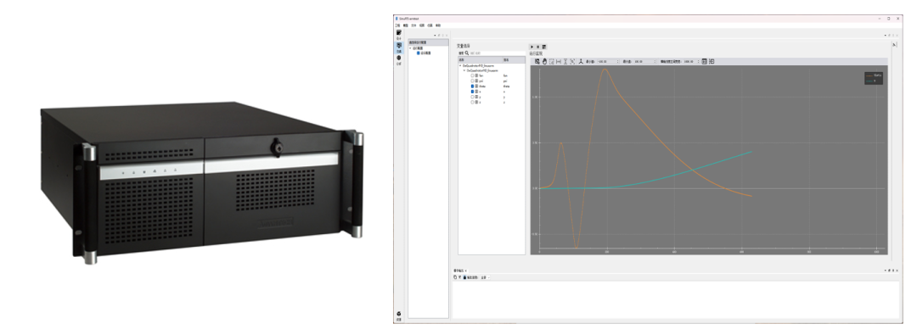Click the dashed-box zoom region tool

pos(552,61)
